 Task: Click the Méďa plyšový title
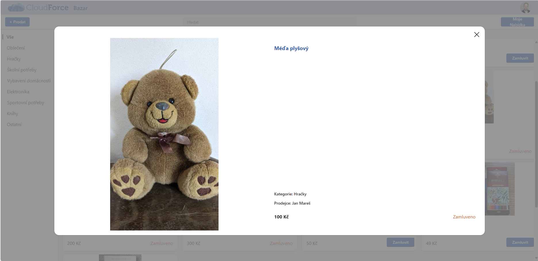(x=291, y=48)
